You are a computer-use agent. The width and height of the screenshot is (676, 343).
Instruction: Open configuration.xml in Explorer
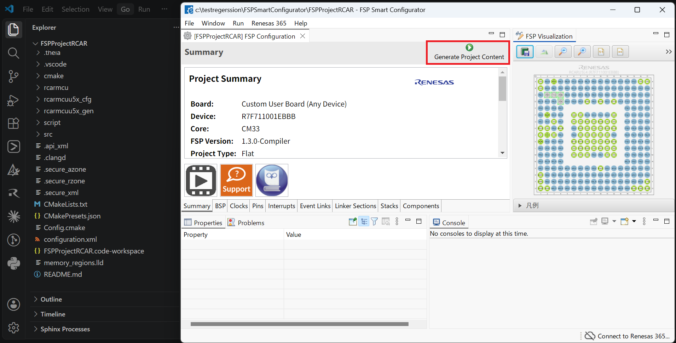point(70,239)
